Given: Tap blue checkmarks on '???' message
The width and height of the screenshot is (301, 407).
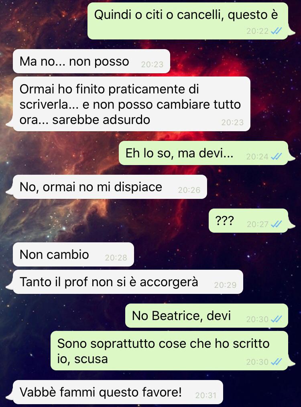Looking at the screenshot, I should 276,224.
